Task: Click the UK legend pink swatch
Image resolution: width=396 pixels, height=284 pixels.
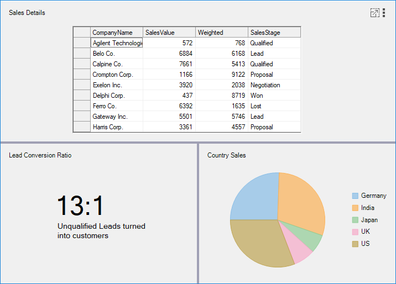Action: tap(355, 232)
